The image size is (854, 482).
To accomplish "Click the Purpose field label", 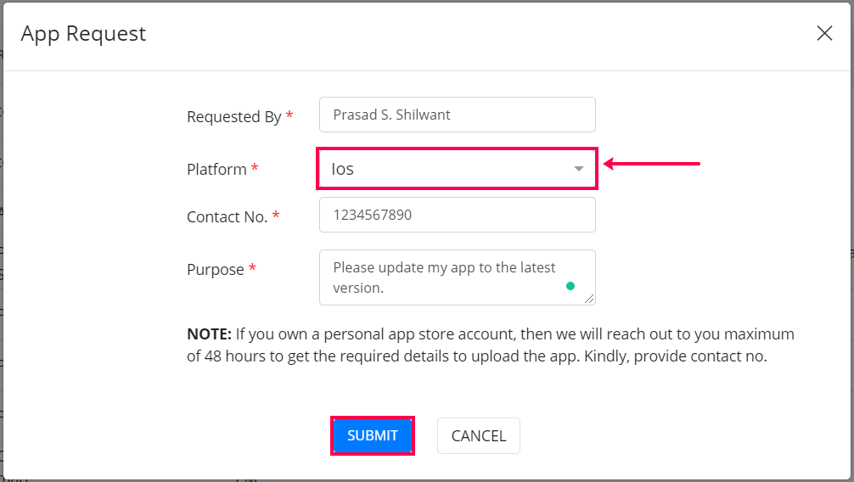I will (216, 270).
